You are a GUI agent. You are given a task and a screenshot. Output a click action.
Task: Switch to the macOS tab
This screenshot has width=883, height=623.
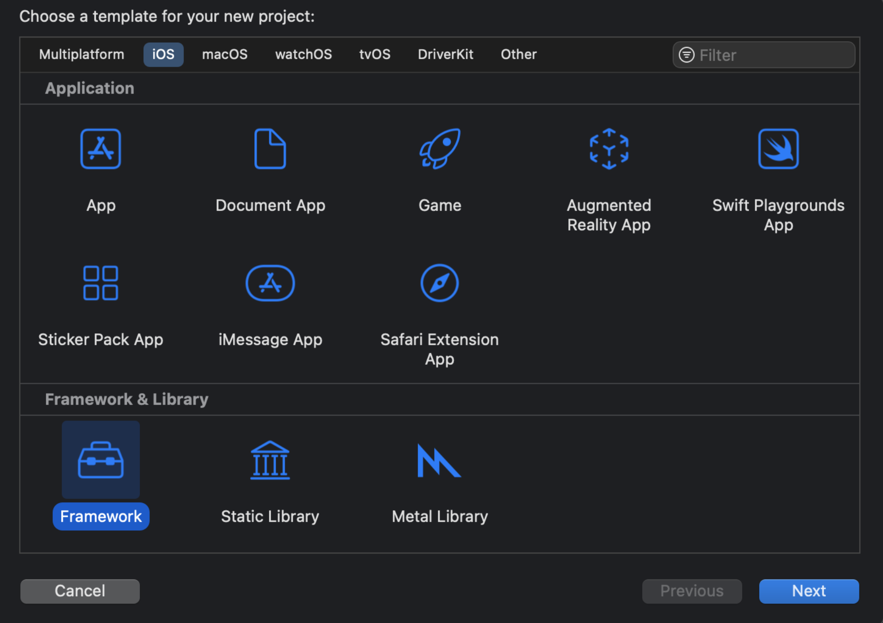[x=225, y=54]
